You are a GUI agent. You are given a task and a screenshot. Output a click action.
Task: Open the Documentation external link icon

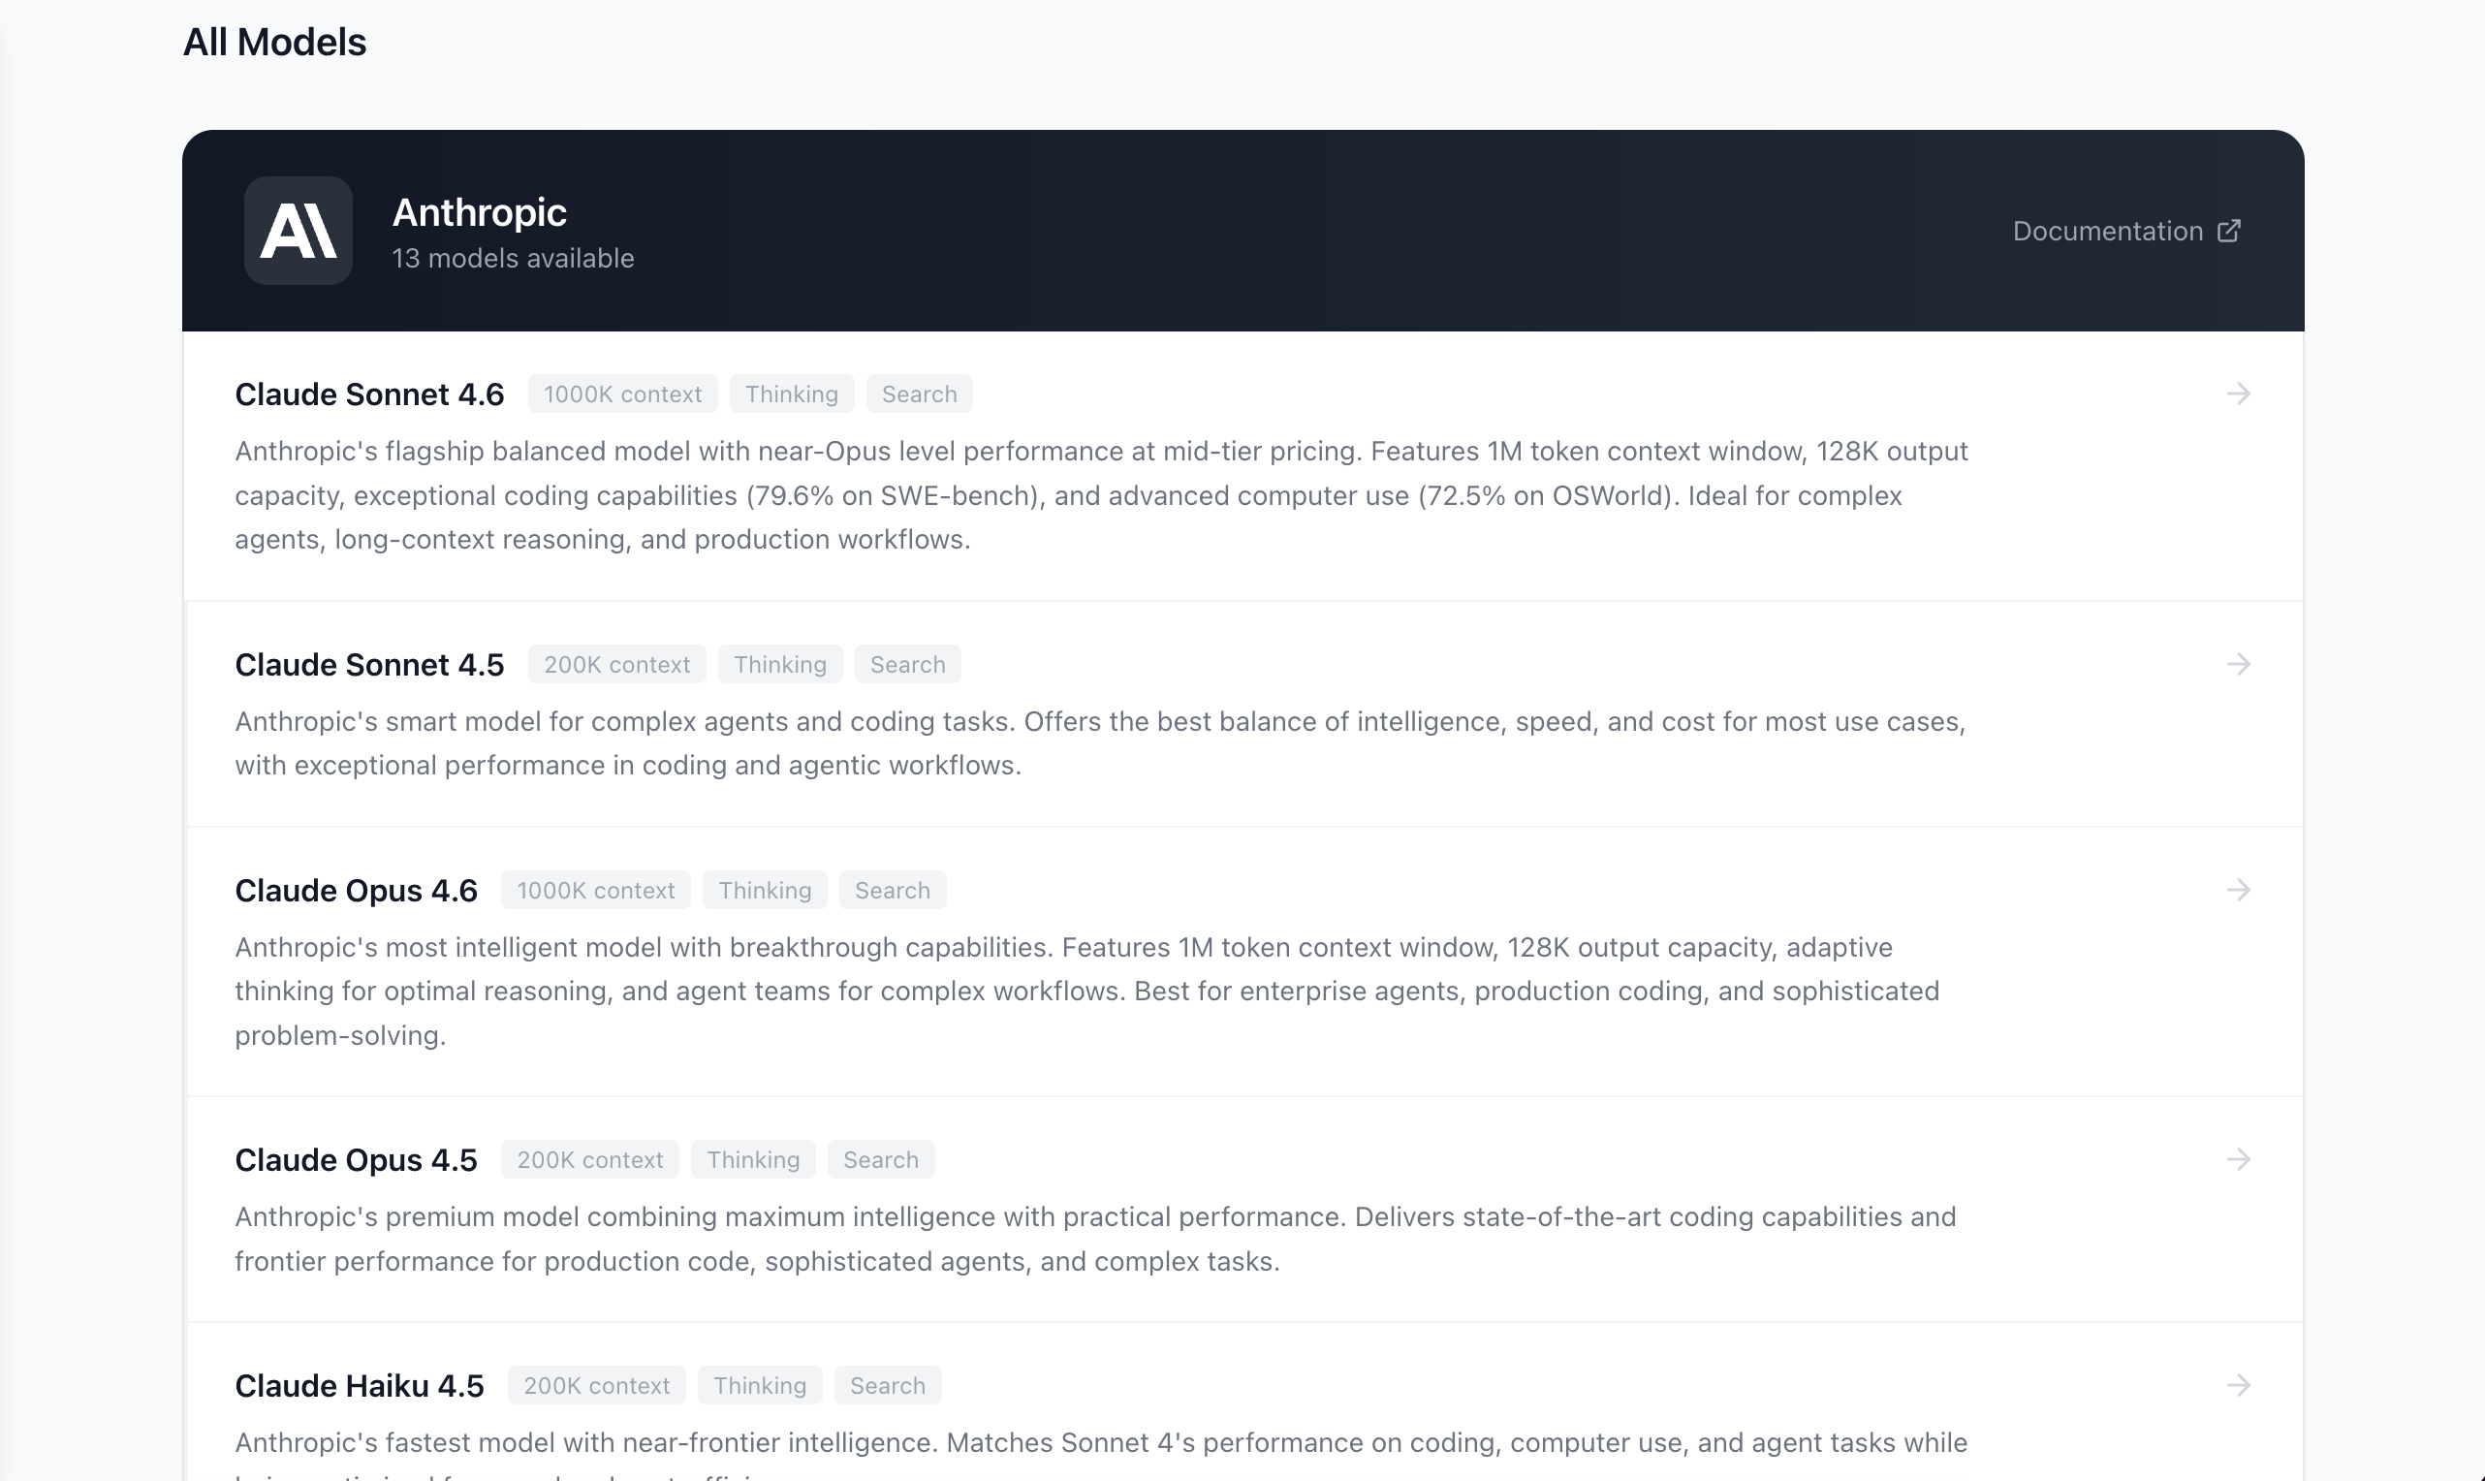point(2228,231)
